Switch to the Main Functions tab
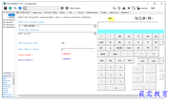This screenshot has width=170, height=102. pyautogui.click(x=23, y=13)
